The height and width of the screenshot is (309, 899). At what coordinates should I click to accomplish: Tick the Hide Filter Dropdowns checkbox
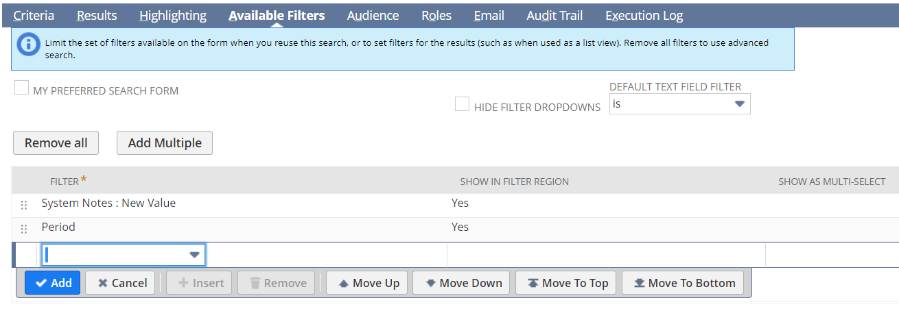pos(463,104)
